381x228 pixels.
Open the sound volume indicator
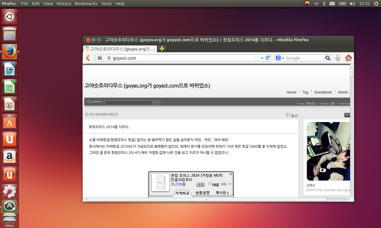pos(353,3)
